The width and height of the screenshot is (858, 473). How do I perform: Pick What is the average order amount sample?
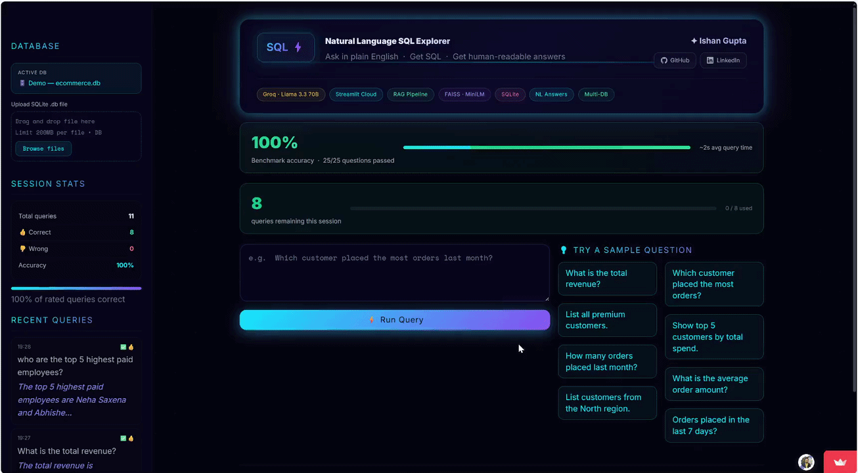click(714, 384)
